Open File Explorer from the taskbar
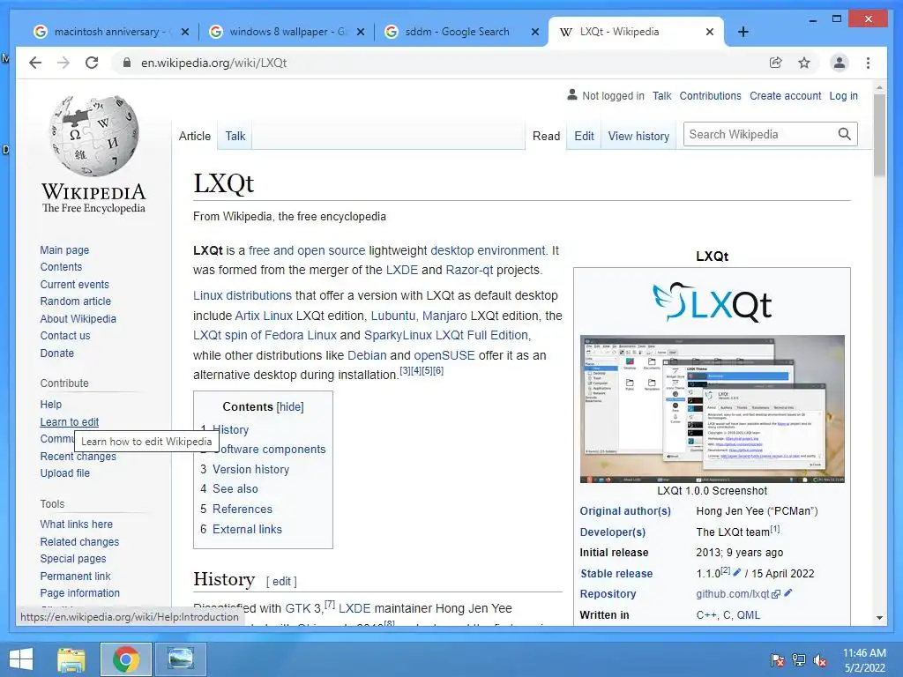 point(71,659)
